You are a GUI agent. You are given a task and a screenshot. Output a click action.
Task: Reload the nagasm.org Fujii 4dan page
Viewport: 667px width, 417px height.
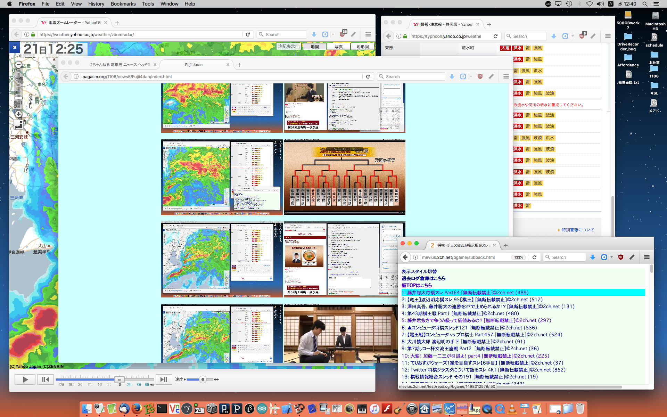coord(368,76)
